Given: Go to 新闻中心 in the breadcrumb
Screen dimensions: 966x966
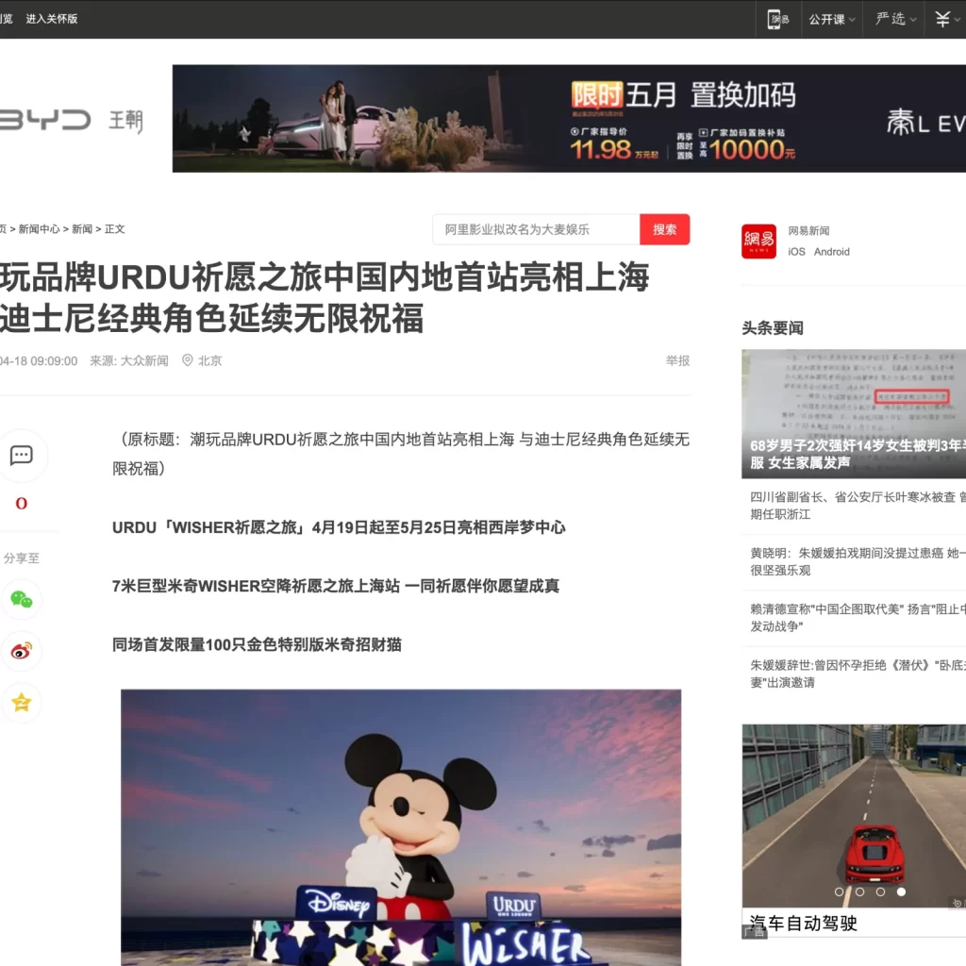Looking at the screenshot, I should click(x=39, y=229).
